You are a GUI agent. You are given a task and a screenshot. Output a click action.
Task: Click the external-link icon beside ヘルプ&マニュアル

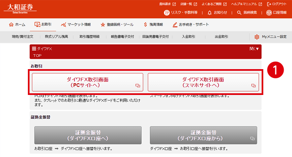point(260,4)
